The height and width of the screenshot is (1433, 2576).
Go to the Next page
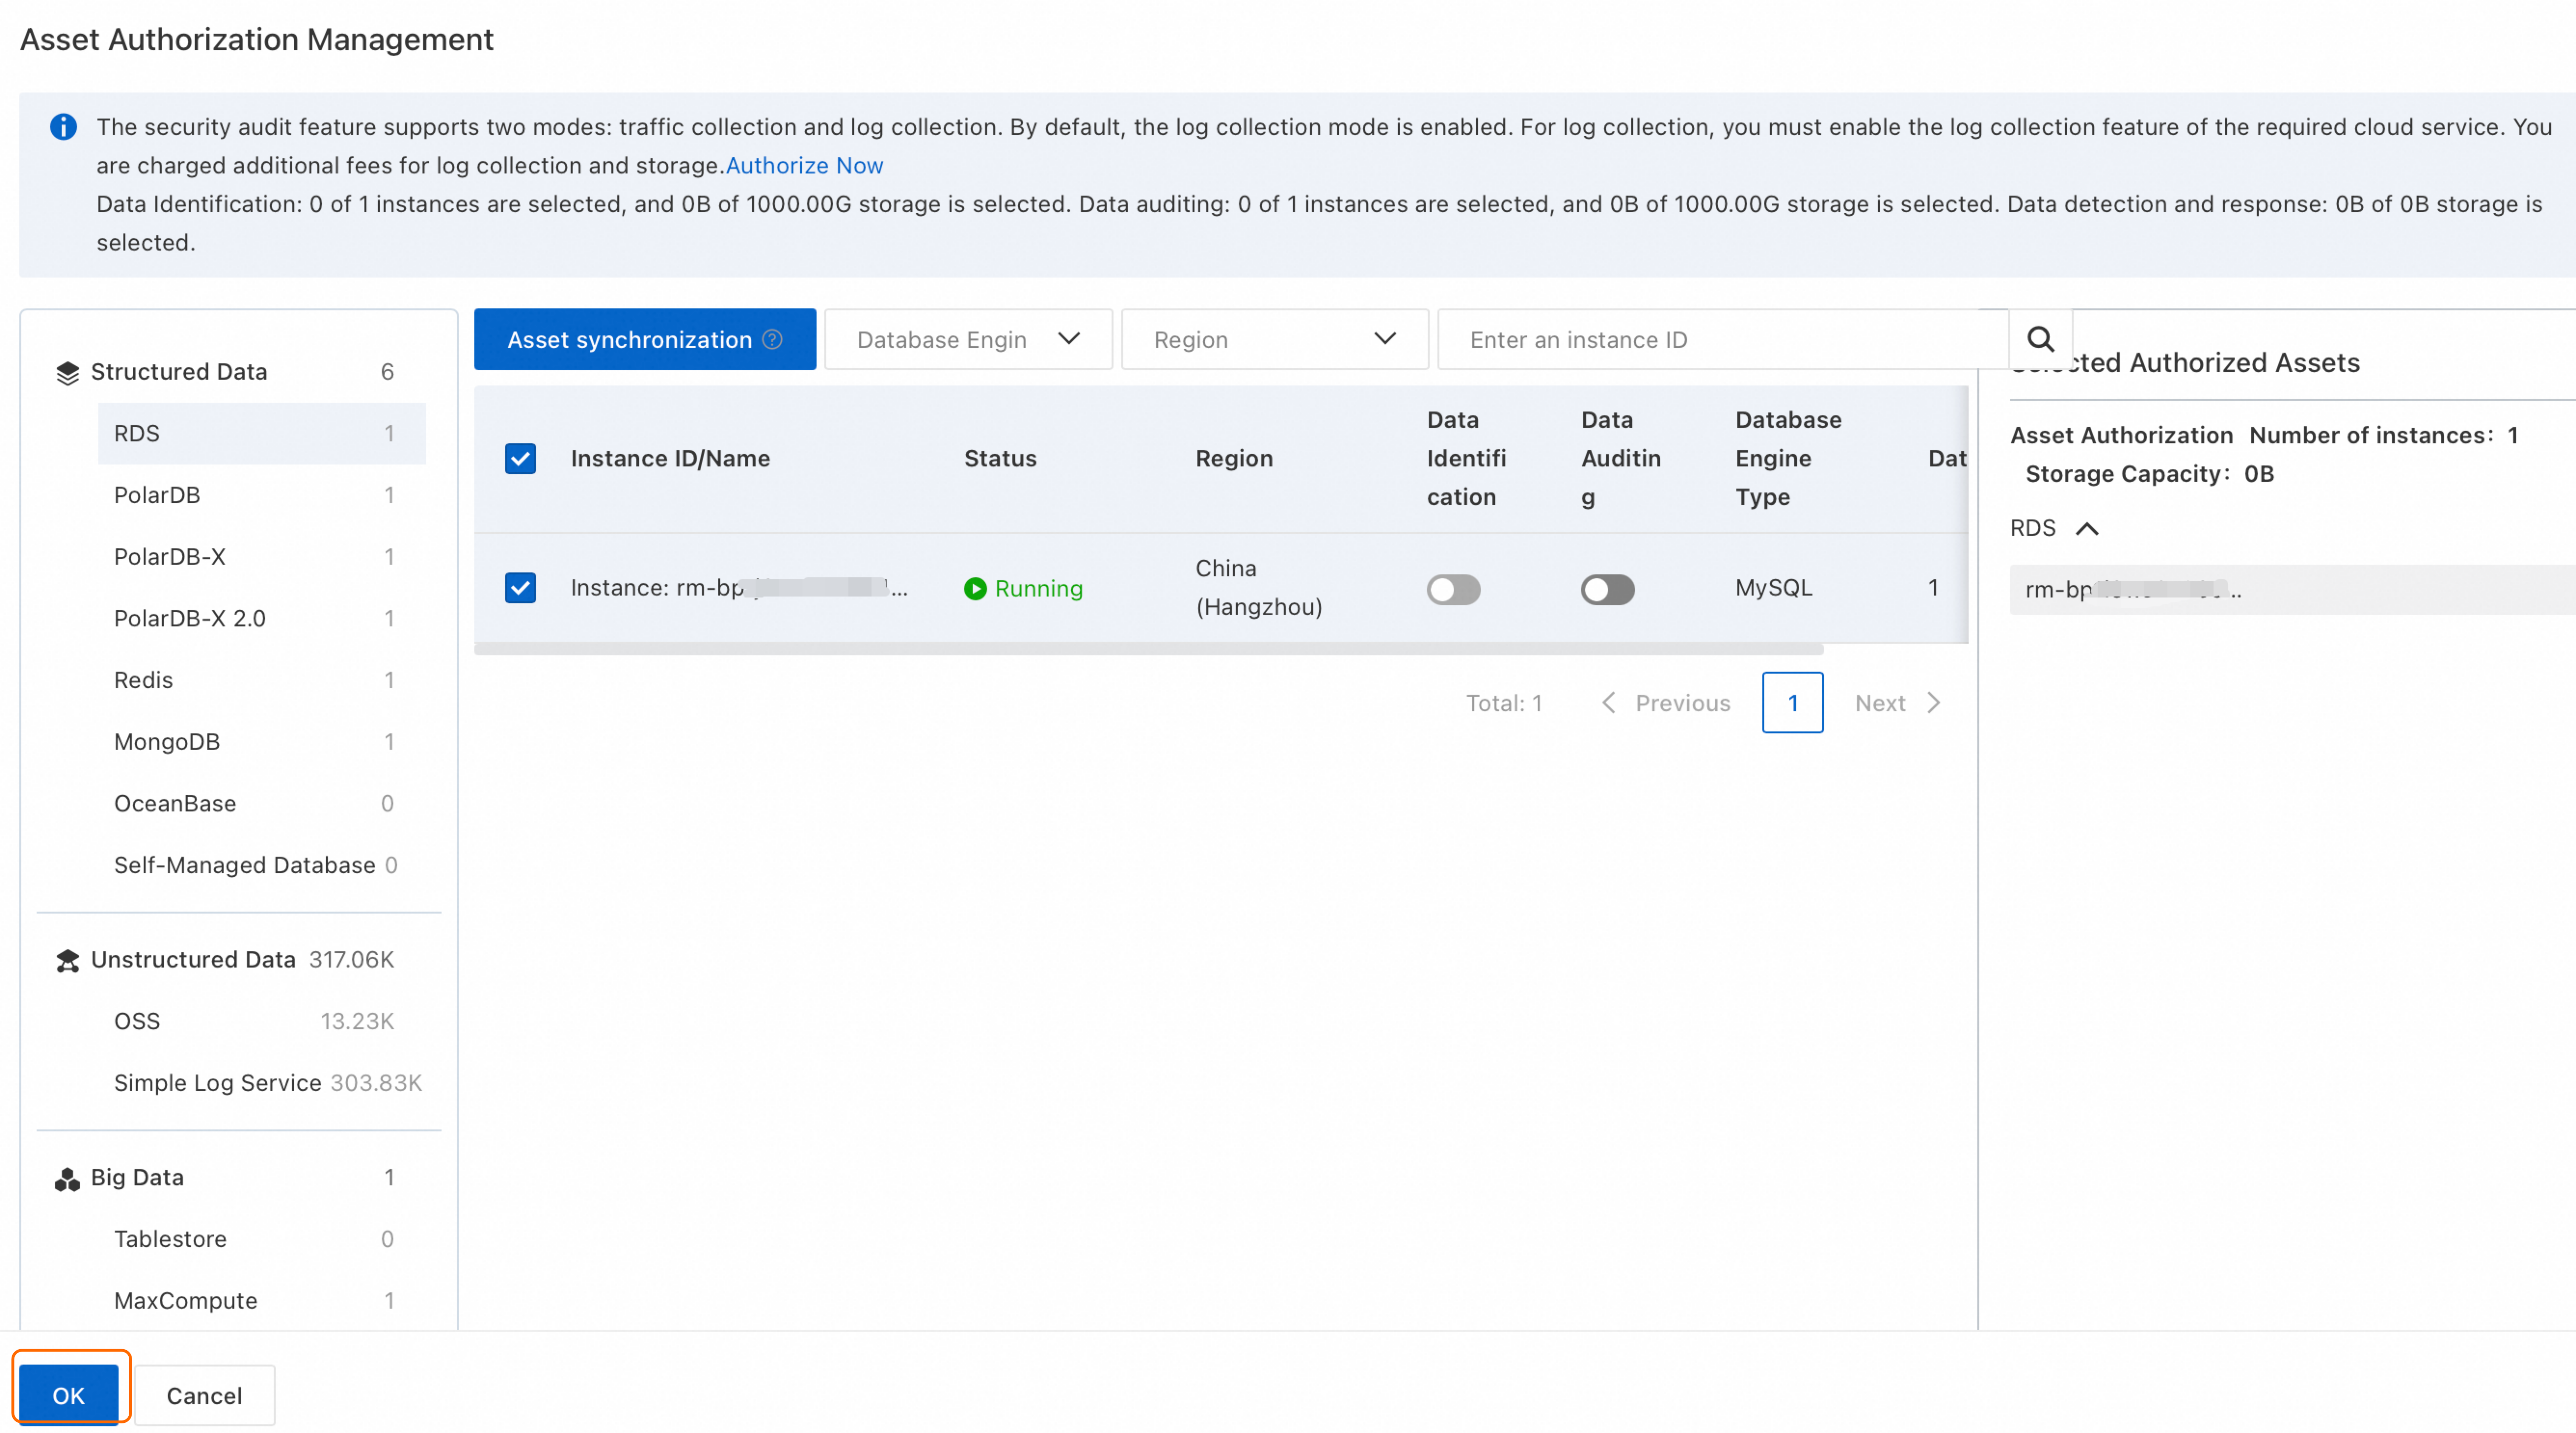pos(1897,703)
